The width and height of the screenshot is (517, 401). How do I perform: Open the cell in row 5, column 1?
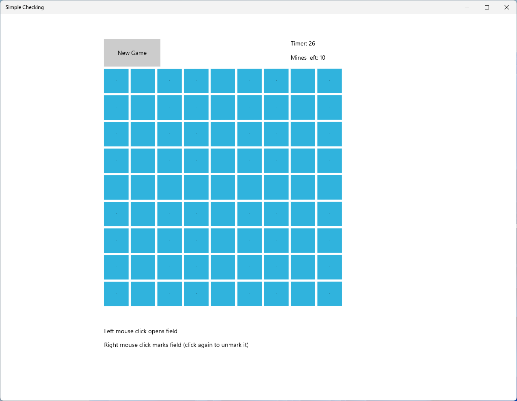[116, 187]
